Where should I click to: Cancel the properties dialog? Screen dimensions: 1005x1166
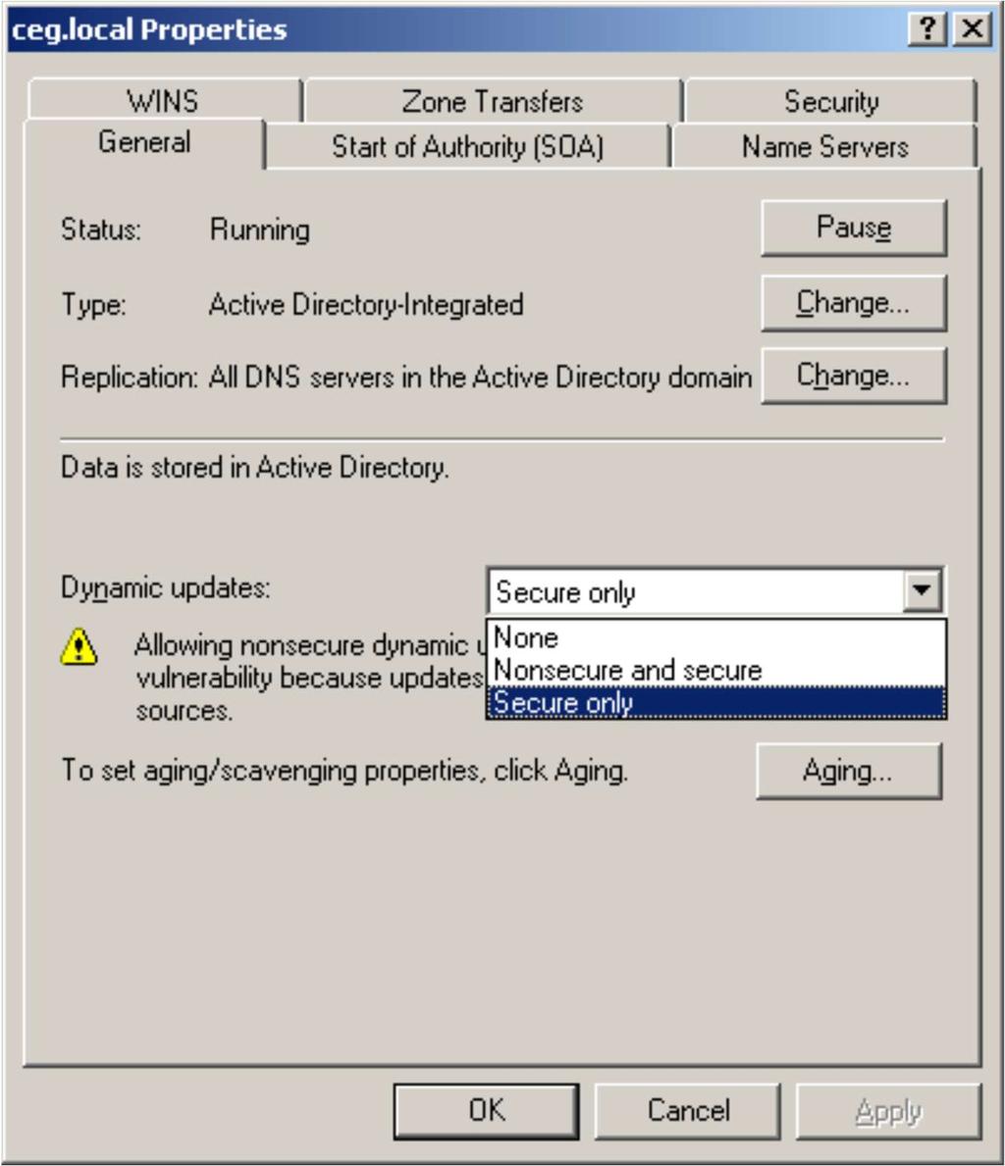point(688,1111)
